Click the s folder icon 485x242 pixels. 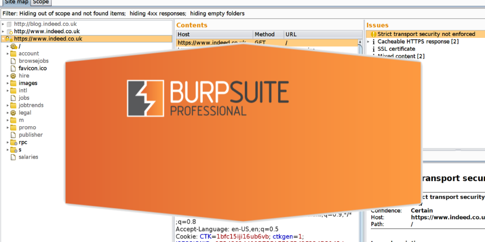tap(13, 150)
